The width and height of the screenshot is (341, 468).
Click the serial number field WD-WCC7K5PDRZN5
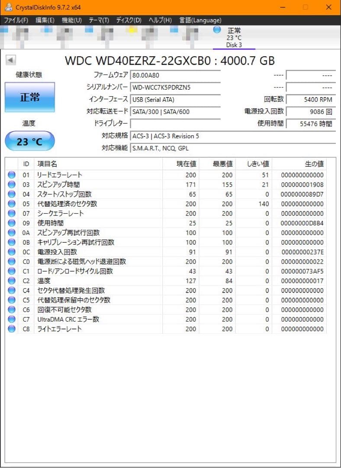pyautogui.click(x=175, y=88)
